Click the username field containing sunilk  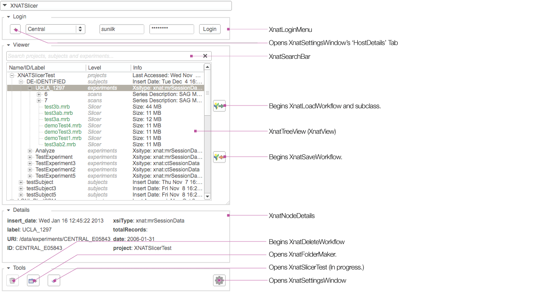click(x=121, y=29)
